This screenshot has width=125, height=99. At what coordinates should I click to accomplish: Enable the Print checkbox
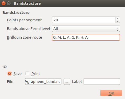coord(27,73)
